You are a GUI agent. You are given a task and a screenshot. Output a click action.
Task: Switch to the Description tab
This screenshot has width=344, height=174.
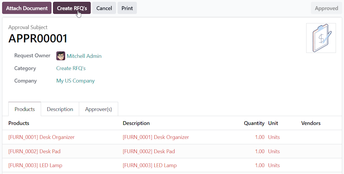coord(60,109)
